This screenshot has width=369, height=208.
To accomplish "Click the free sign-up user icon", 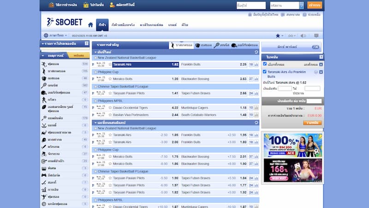I will [112, 5].
